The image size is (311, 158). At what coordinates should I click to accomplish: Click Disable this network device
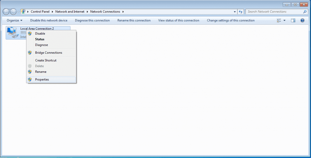(49, 20)
